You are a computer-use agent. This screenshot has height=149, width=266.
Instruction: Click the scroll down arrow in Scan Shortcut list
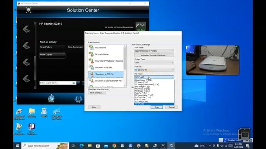point(125,86)
